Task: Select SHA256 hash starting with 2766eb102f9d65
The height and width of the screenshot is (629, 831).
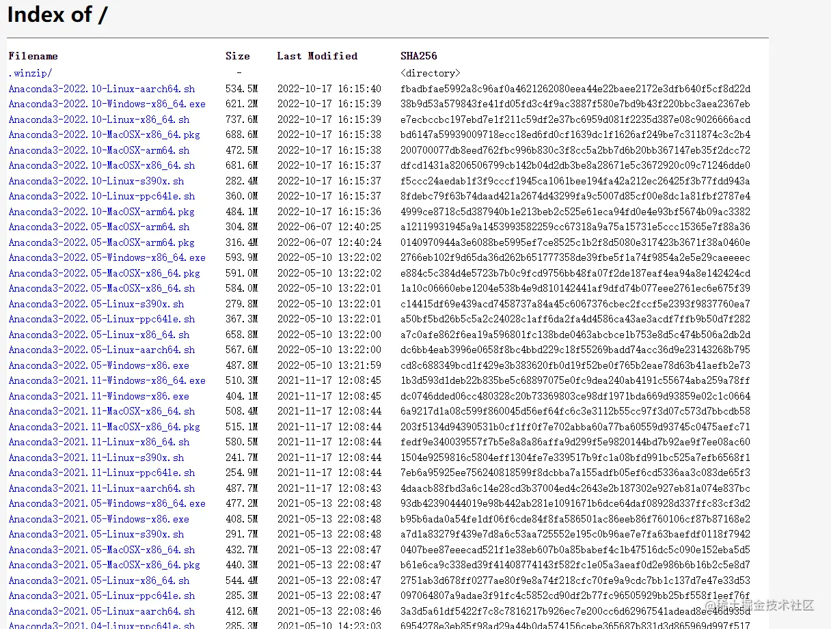Action: click(575, 257)
